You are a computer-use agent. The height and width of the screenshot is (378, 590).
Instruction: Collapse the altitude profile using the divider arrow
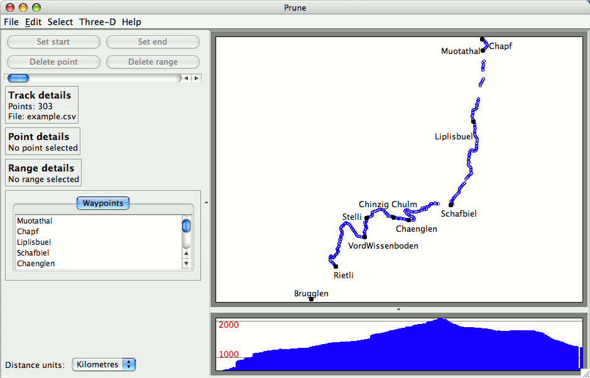(x=399, y=310)
